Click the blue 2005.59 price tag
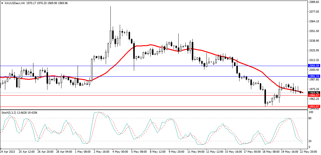321x155 pixels. point(314,66)
